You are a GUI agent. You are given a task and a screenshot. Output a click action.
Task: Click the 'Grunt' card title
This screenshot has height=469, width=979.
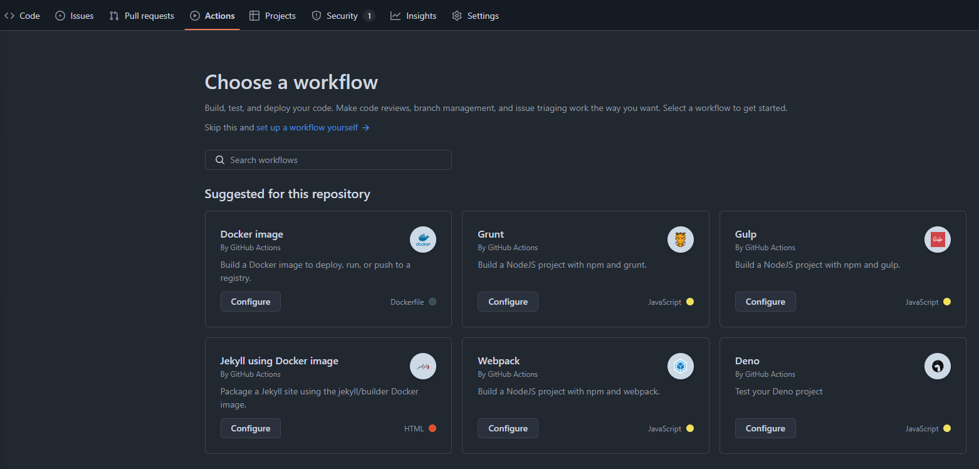pyautogui.click(x=491, y=234)
